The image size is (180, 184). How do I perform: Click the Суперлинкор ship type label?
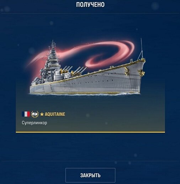point(35,123)
